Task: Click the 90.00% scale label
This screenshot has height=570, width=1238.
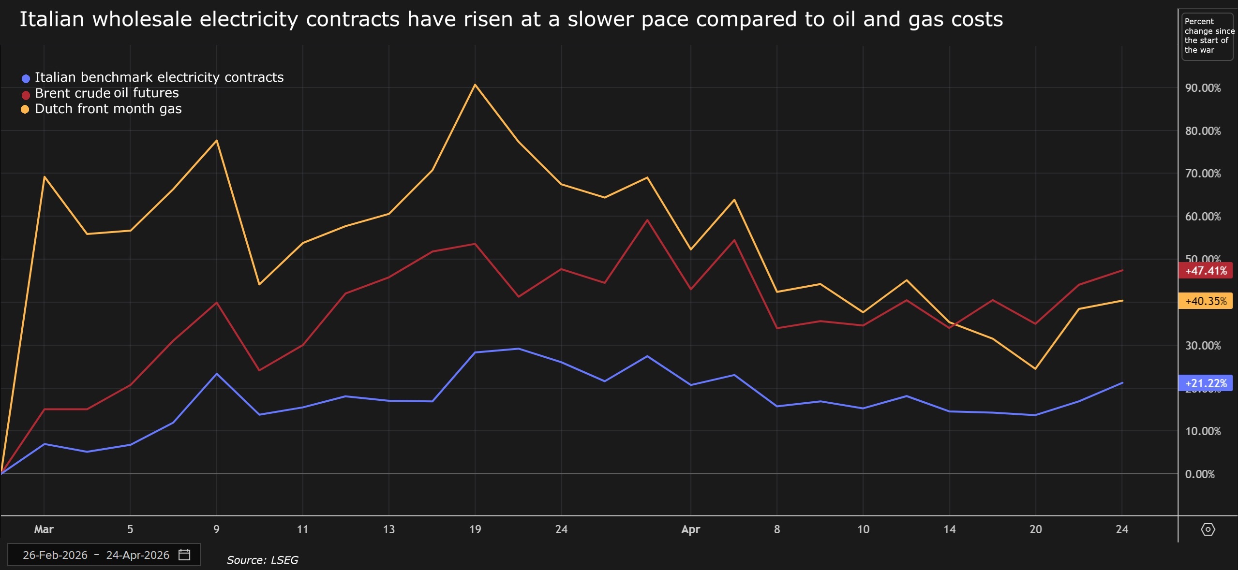Action: (x=1203, y=88)
